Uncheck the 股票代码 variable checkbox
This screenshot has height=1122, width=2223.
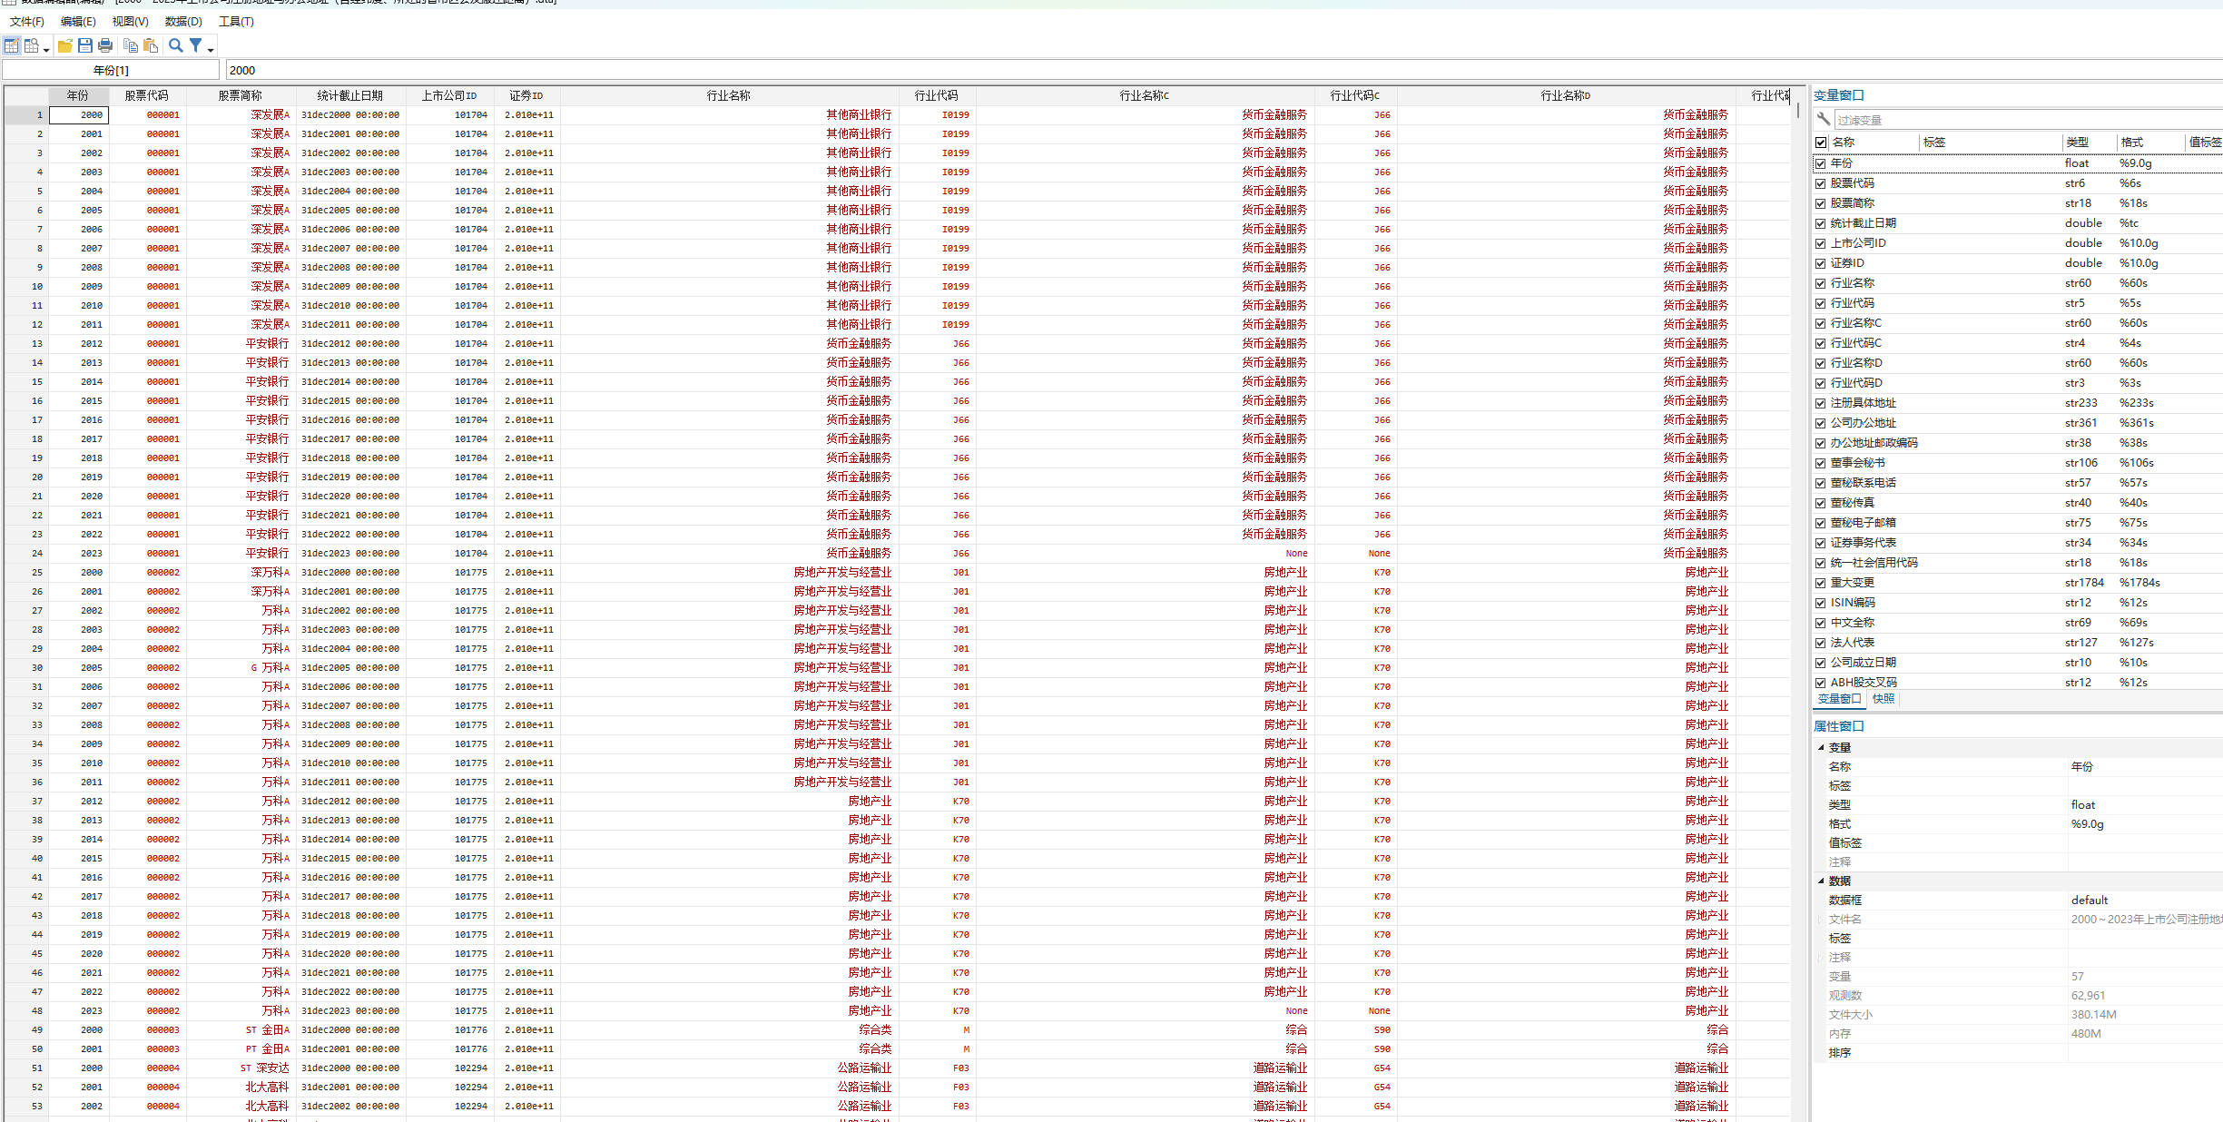tap(1820, 183)
